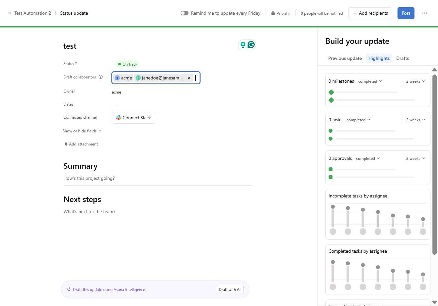Click the sidebar scrollbar down arrow

point(434,302)
